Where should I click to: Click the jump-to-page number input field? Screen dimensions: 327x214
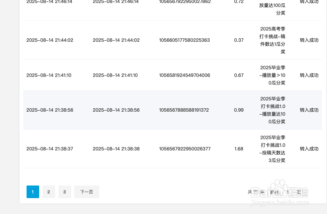[288, 192]
